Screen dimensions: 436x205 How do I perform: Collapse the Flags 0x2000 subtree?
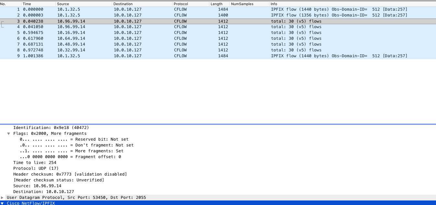8,133
